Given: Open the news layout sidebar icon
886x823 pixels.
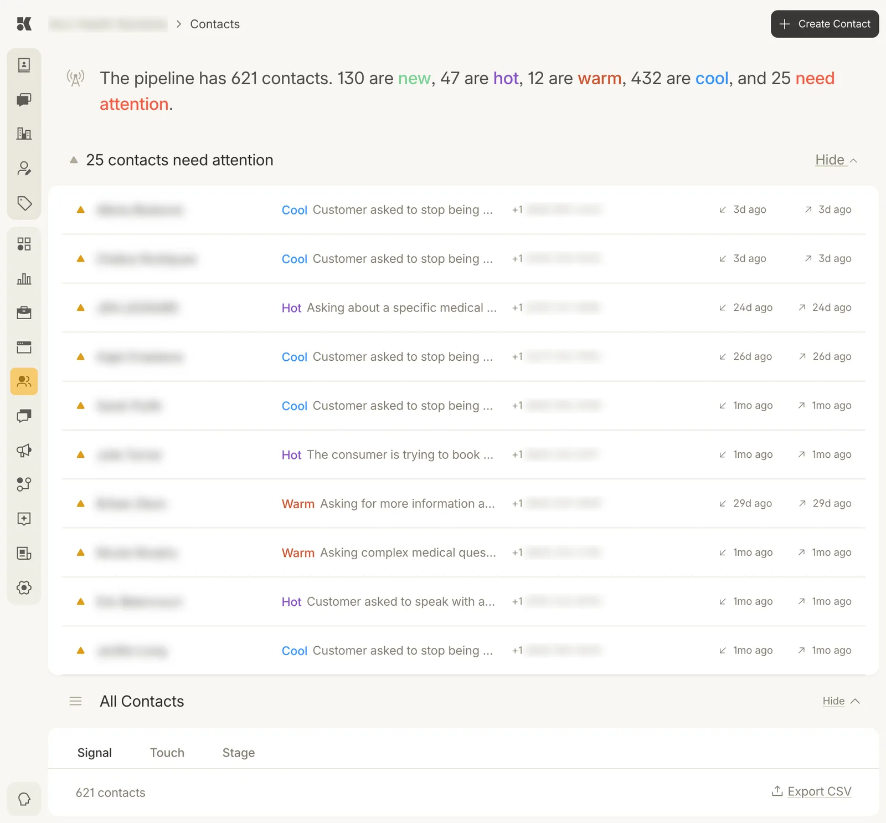Looking at the screenshot, I should tap(24, 553).
